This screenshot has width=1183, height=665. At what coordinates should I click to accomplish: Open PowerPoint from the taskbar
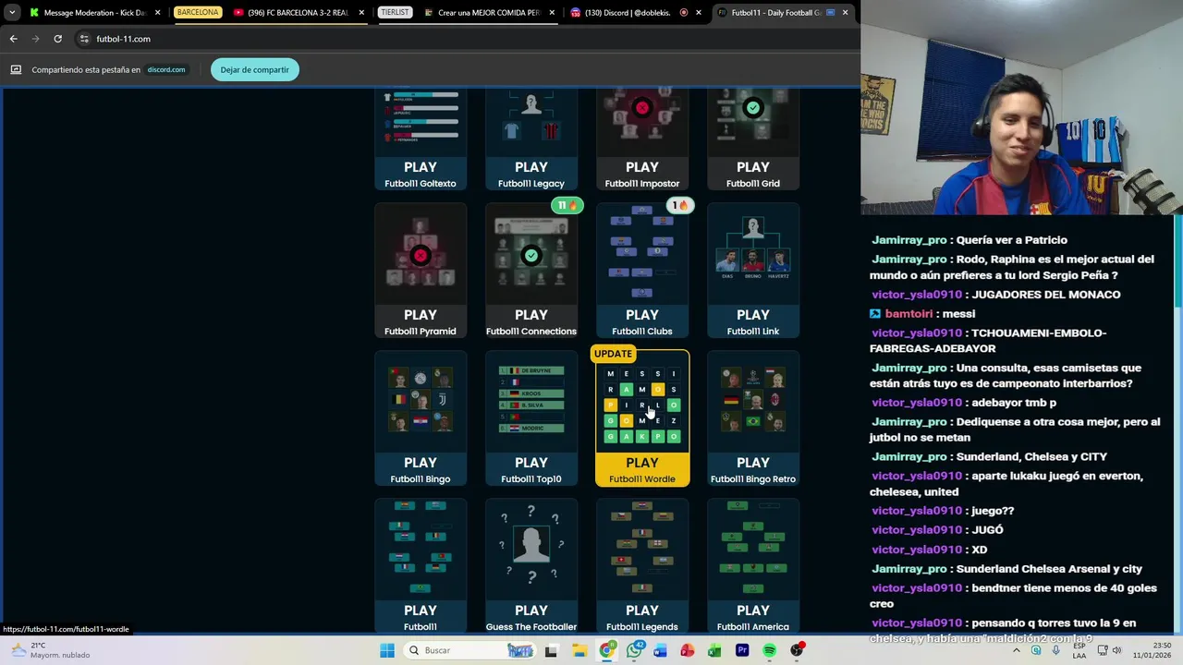(688, 650)
